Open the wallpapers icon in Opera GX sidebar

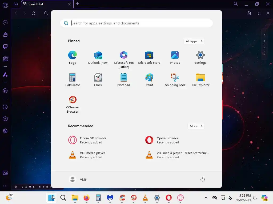5,173
